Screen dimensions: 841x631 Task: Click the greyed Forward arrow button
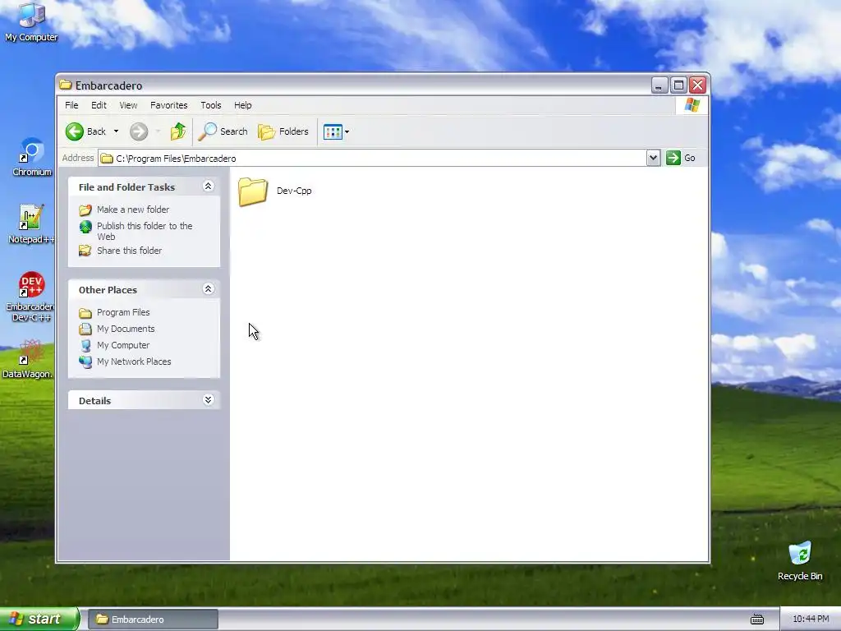tap(139, 131)
